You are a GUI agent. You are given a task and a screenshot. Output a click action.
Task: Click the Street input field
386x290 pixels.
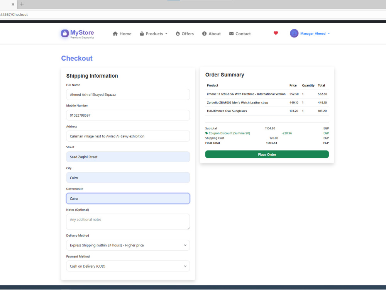pyautogui.click(x=128, y=157)
